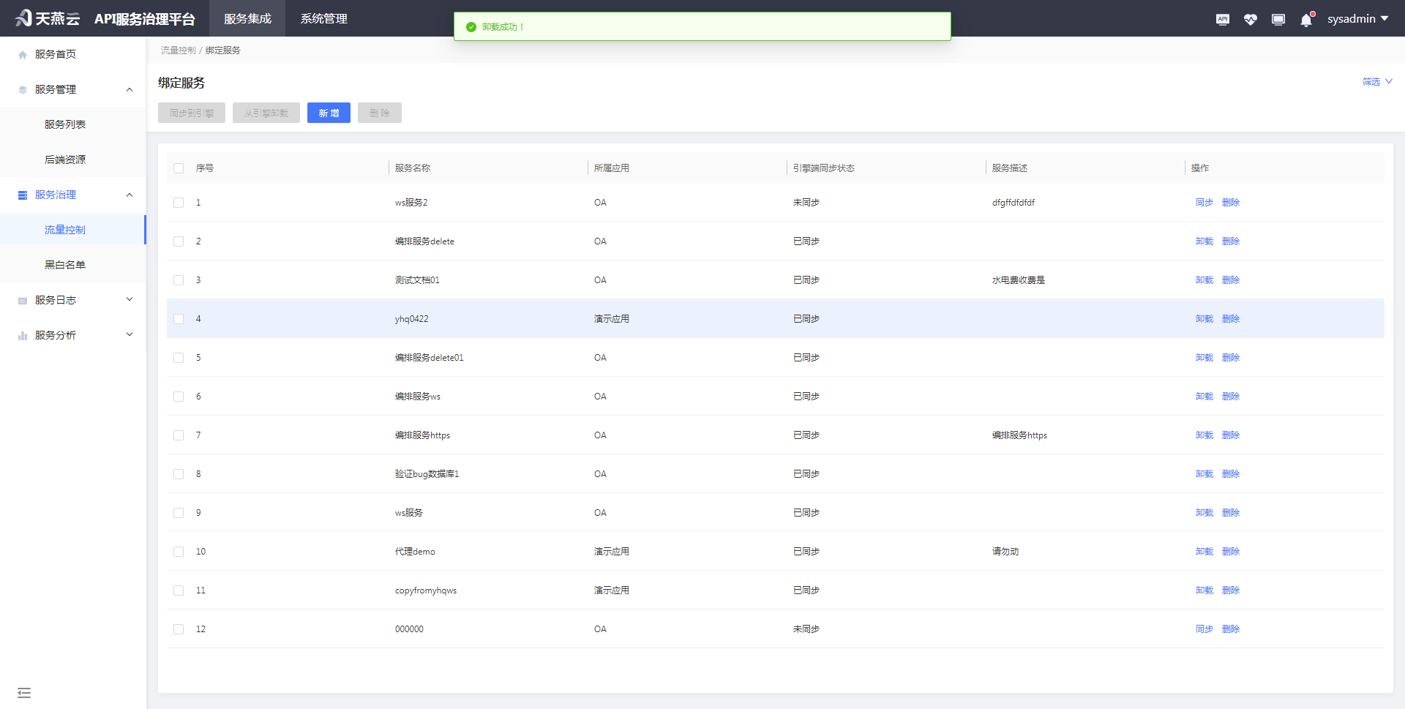The height and width of the screenshot is (709, 1405).
Task: Click the 新增 button
Action: tap(329, 113)
